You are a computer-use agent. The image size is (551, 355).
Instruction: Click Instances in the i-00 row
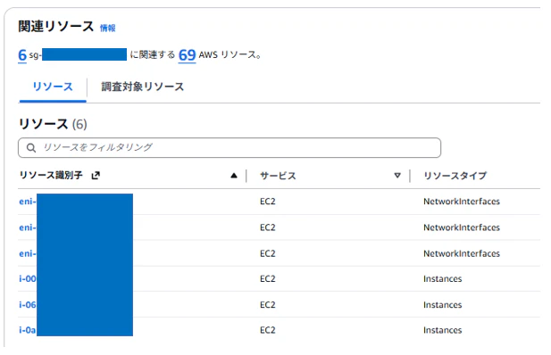pyautogui.click(x=442, y=279)
